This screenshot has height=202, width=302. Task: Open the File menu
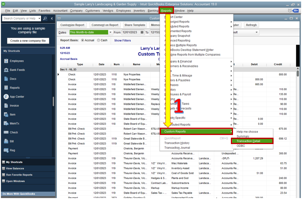pos(8,11)
